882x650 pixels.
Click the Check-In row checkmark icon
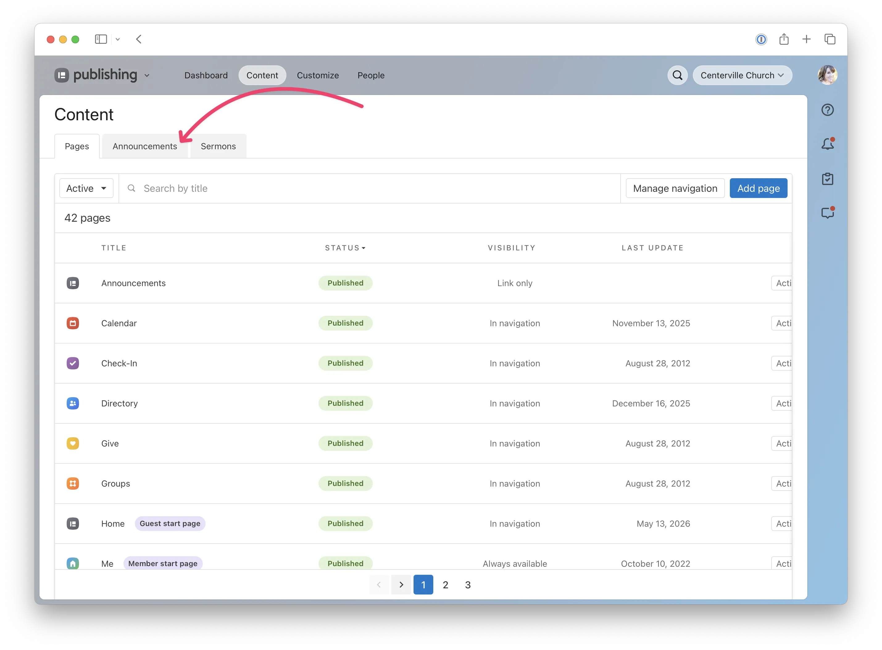[x=73, y=364]
